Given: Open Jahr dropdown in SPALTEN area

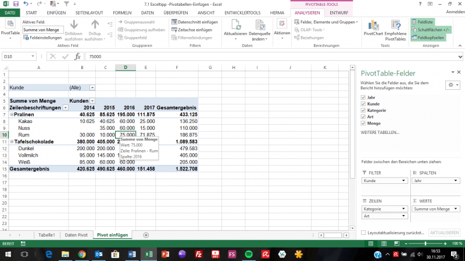Looking at the screenshot, I should click(456, 180).
